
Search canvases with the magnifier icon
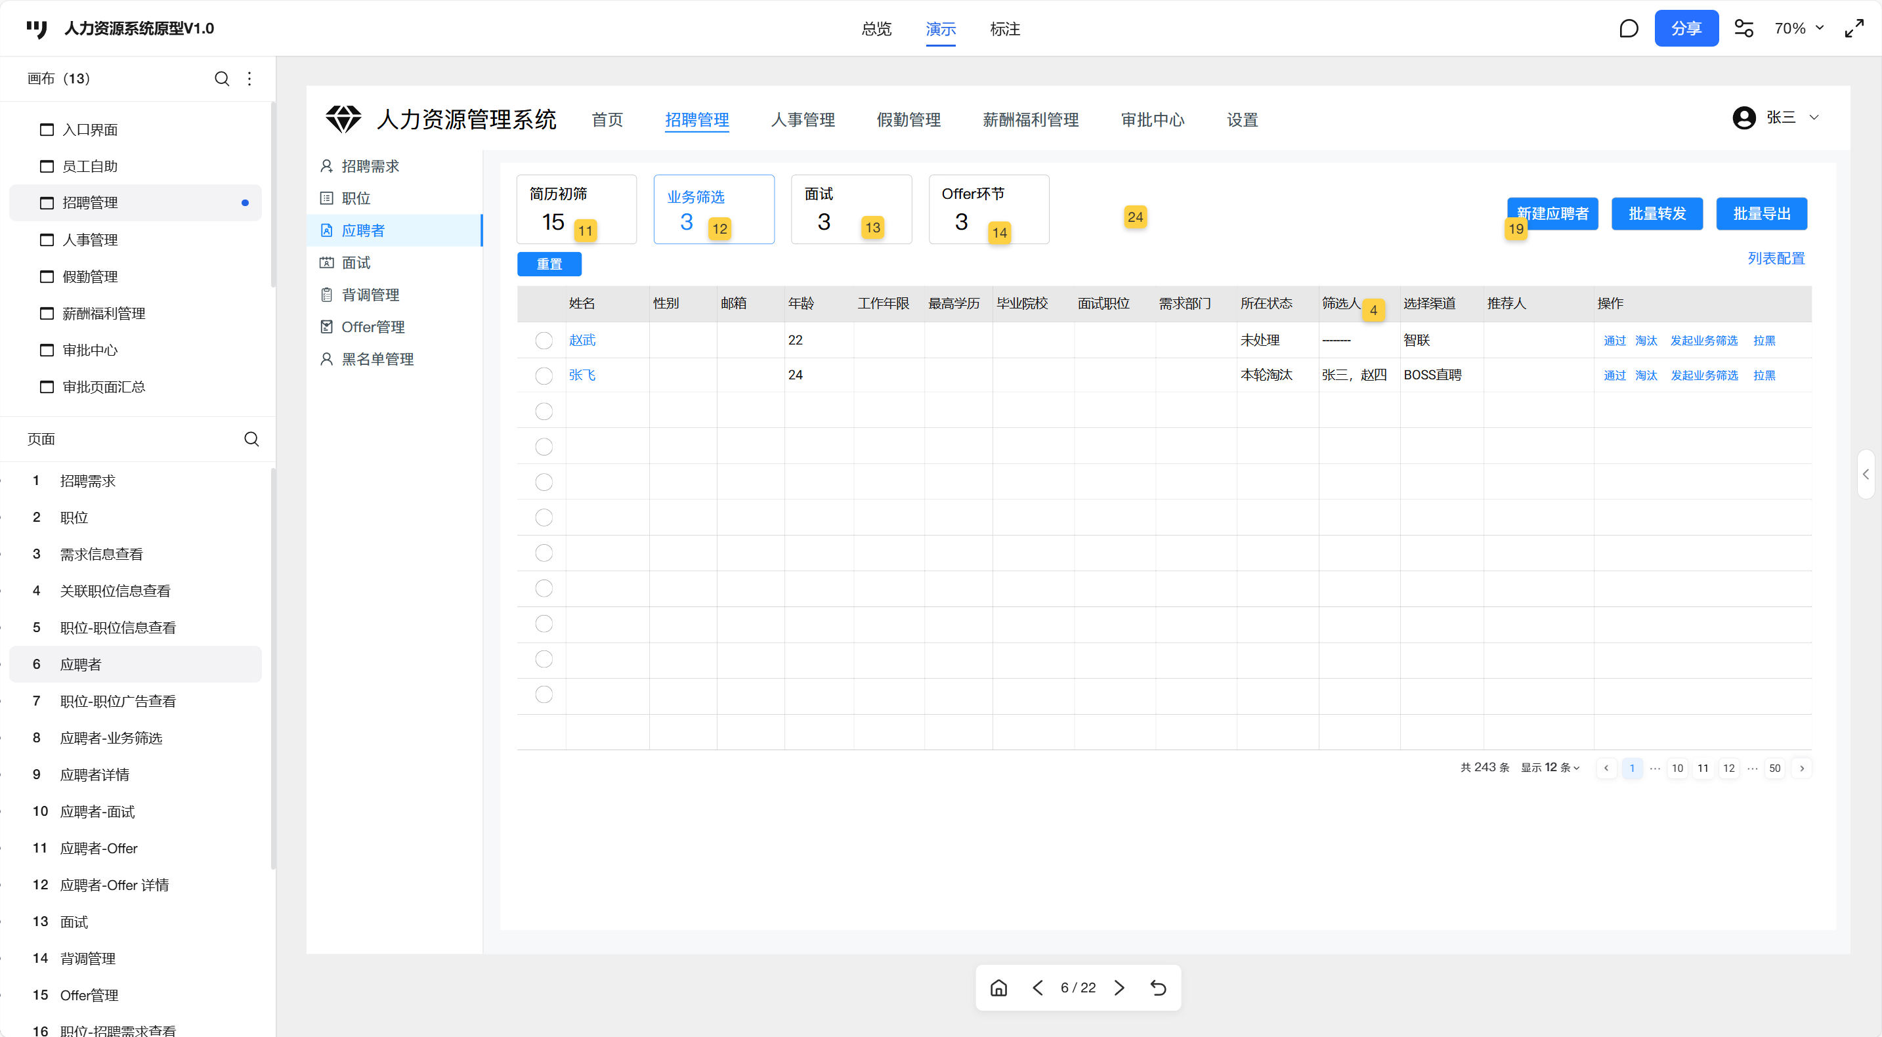click(222, 78)
